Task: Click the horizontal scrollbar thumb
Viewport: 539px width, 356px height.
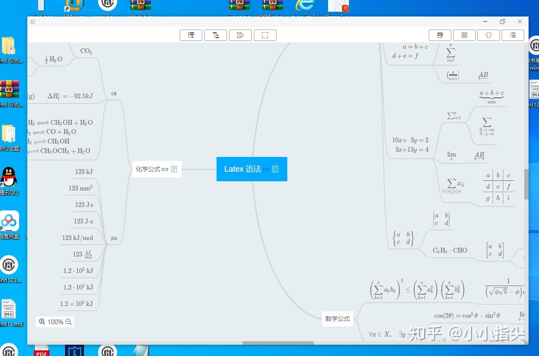Action: pyautogui.click(x=278, y=343)
